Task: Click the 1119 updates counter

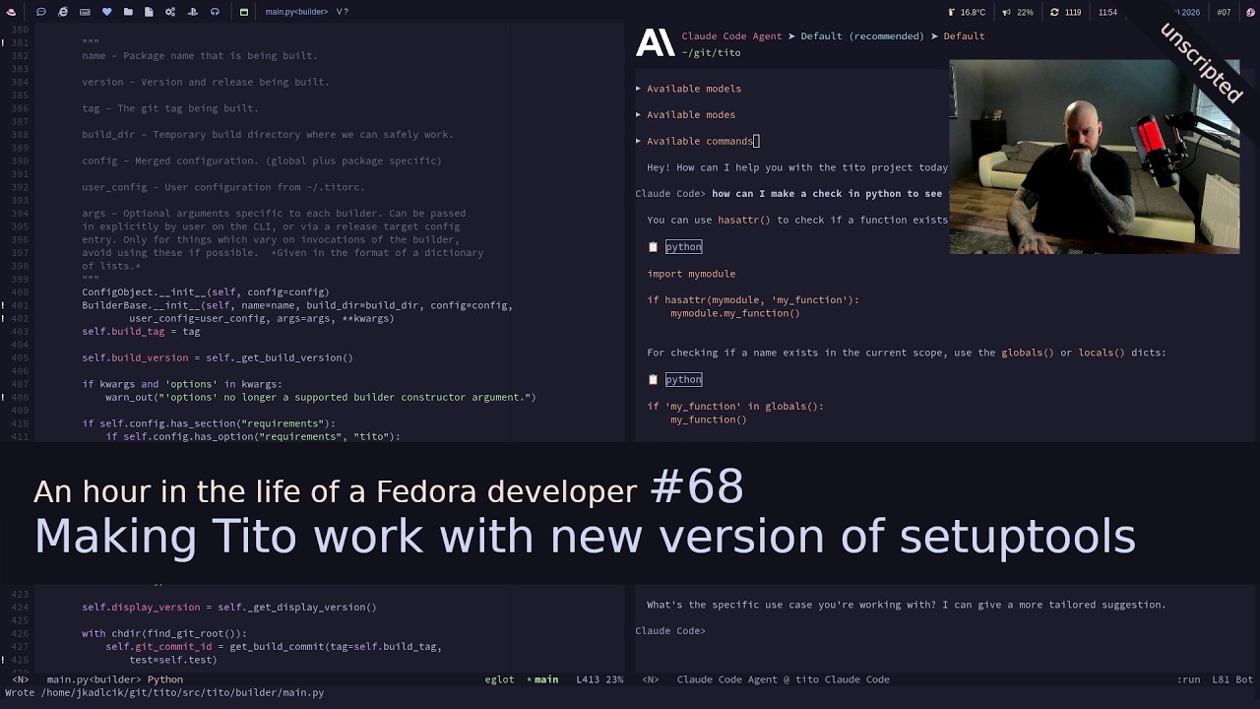Action: [1073, 12]
